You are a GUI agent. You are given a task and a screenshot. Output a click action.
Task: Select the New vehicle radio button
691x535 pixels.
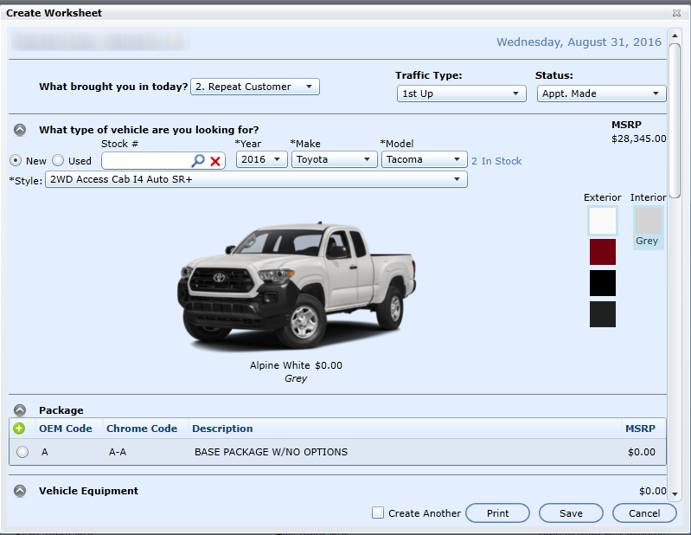tap(16, 160)
